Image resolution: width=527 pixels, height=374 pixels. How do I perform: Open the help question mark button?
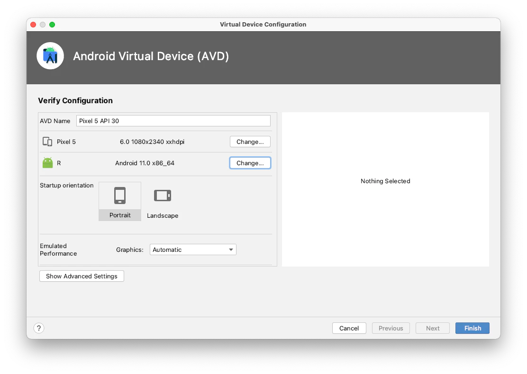39,328
